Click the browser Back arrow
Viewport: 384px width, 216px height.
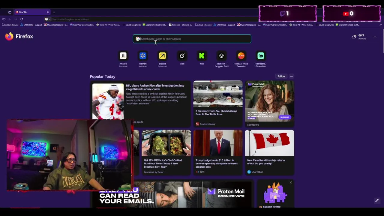click(x=10, y=19)
